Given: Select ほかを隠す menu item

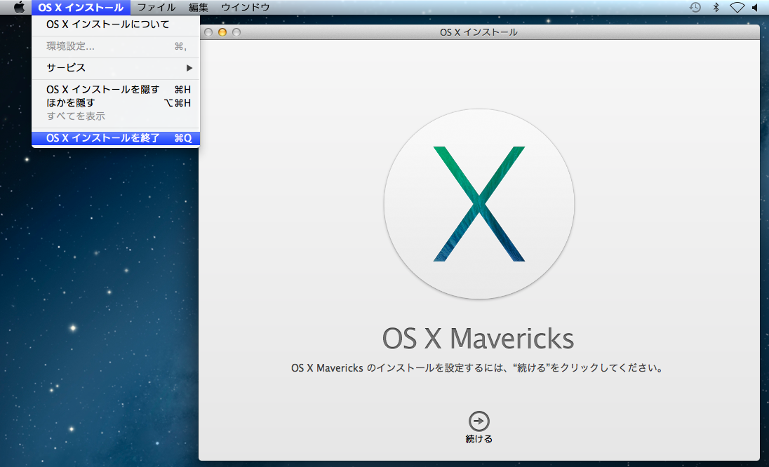Looking at the screenshot, I should tap(116, 103).
